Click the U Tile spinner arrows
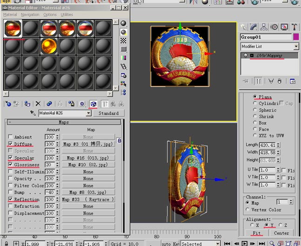Viewport: 301px width, 246px height. click(278, 170)
